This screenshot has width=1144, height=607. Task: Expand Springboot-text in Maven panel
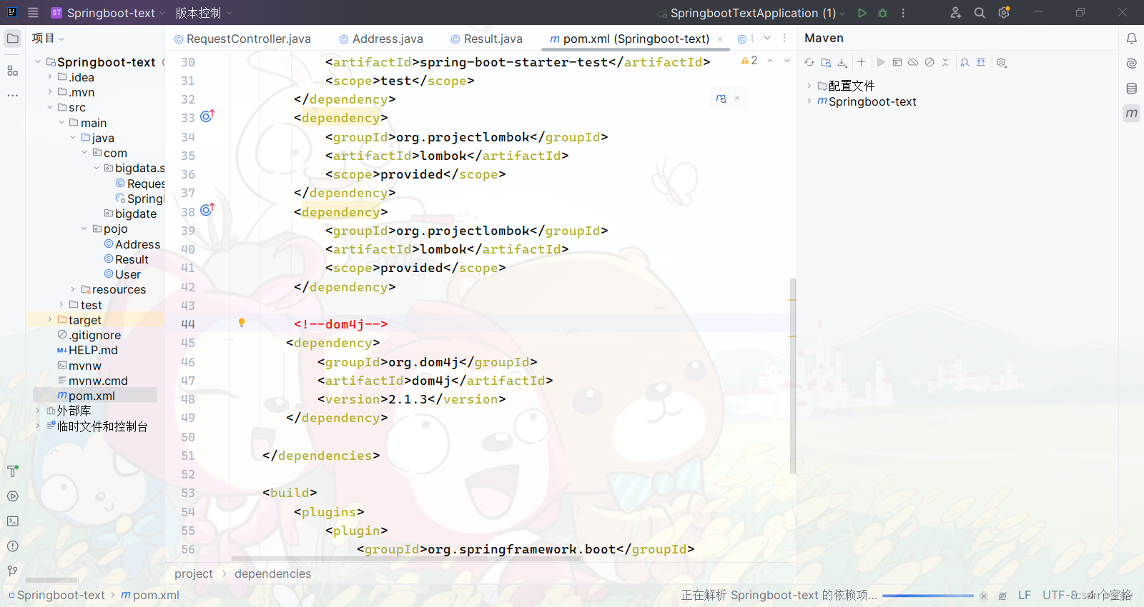coord(809,101)
